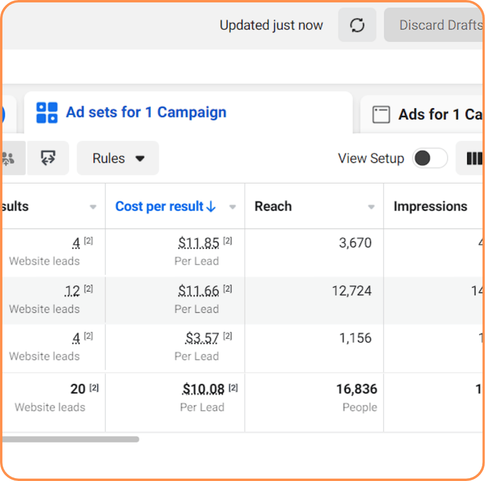The height and width of the screenshot is (481, 486).
Task: Click the Ad sets grid icon
Action: tap(47, 113)
